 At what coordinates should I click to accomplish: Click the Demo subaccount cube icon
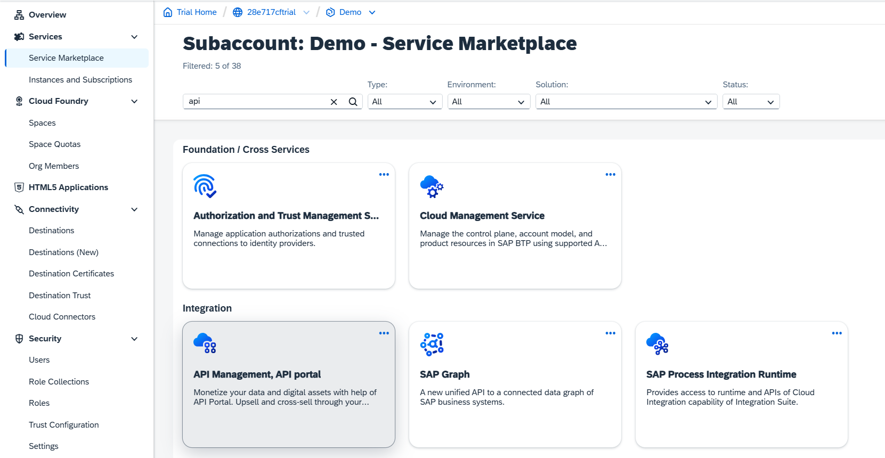pos(330,12)
